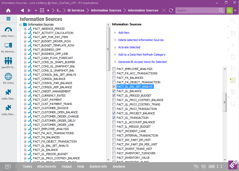Viewport: 239px width, 171px height.
Task: Open the Attachments menu
Action: click(47, 166)
